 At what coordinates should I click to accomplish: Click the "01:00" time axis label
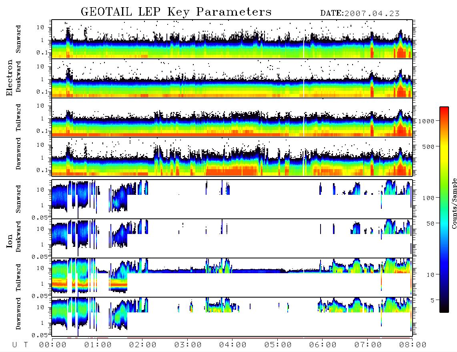(x=98, y=345)
